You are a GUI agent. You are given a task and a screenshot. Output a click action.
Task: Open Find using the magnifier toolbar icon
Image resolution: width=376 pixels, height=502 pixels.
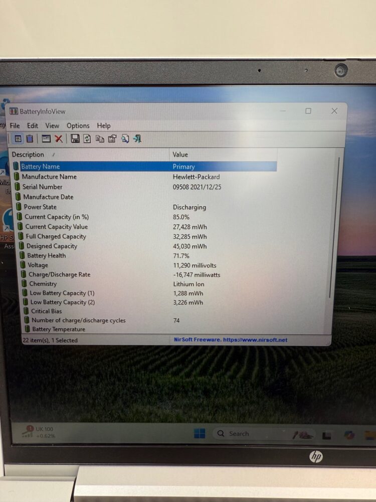125,139
